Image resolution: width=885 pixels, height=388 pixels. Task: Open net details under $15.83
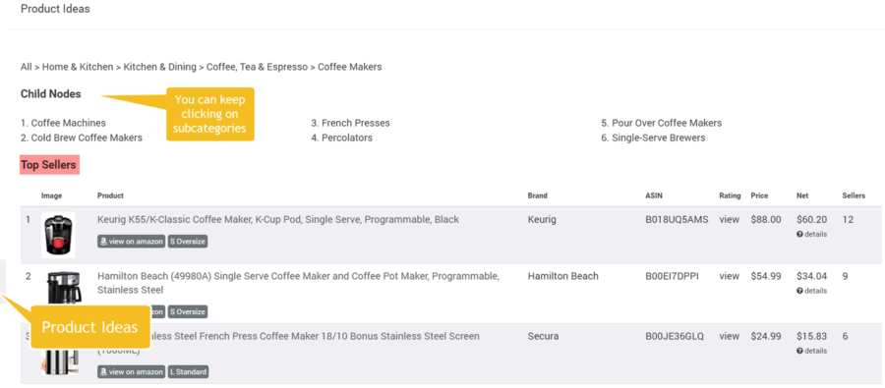(811, 351)
